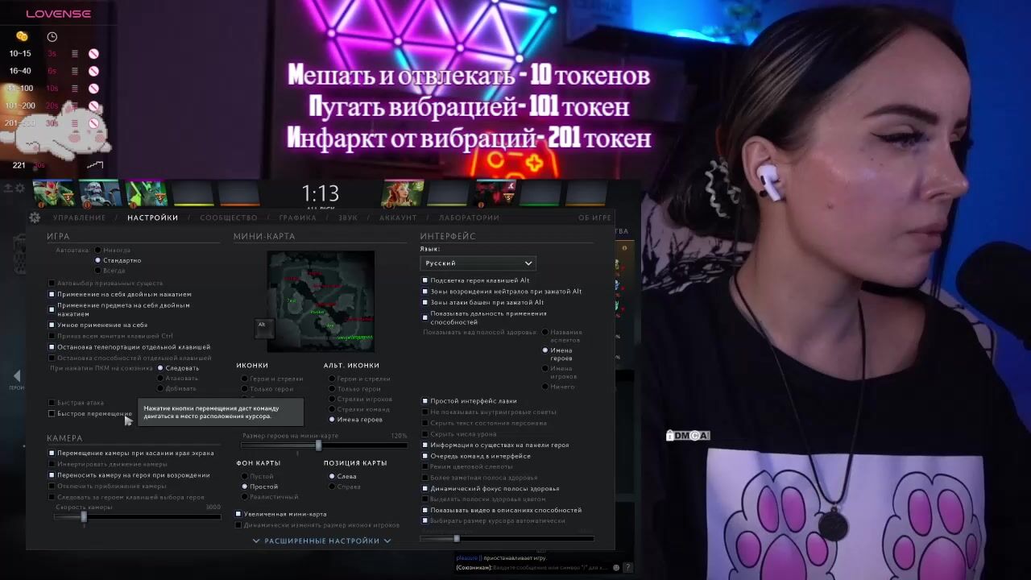Open the Управление tab
1031x580 pixels.
coord(79,218)
